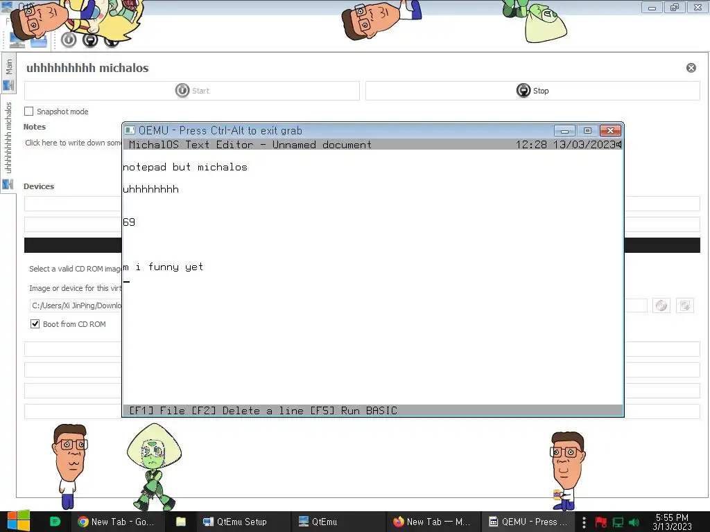Switch to QEMU taskbar item
This screenshot has height=532, width=710.
pyautogui.click(x=528, y=522)
